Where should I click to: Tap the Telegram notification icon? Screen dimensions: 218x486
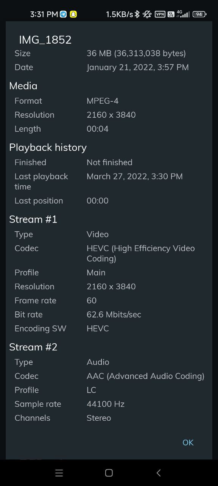click(x=63, y=14)
